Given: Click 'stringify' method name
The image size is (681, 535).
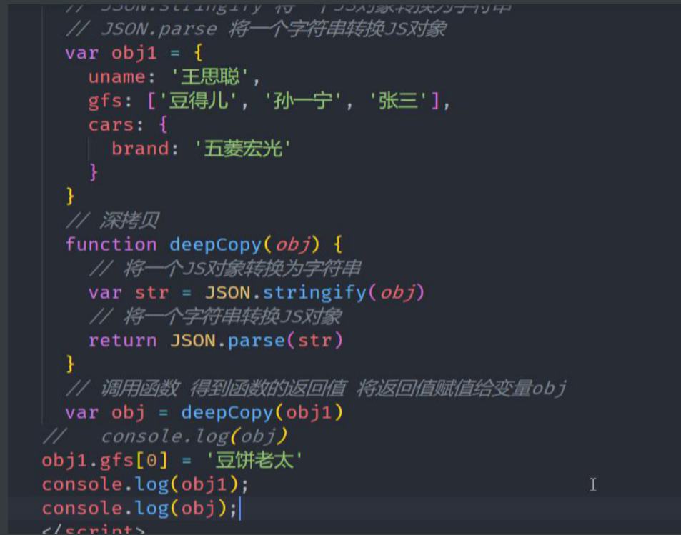Looking at the screenshot, I should (x=315, y=293).
